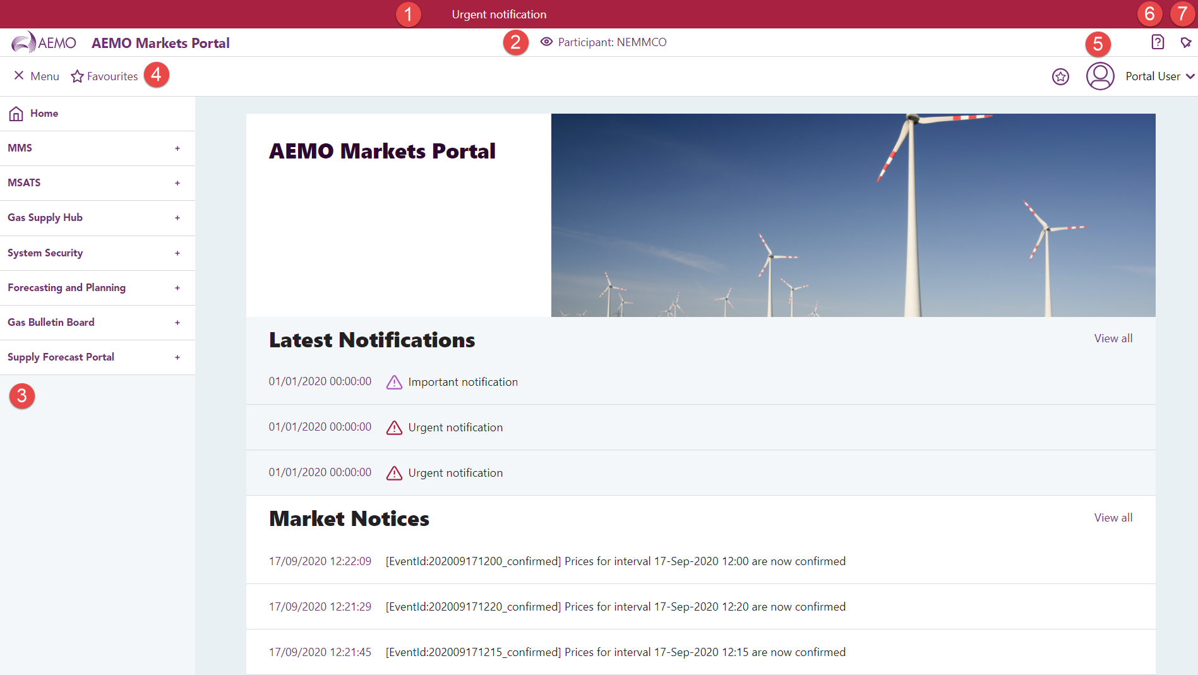Open the Important notification entry
This screenshot has height=675, width=1198.
point(463,382)
